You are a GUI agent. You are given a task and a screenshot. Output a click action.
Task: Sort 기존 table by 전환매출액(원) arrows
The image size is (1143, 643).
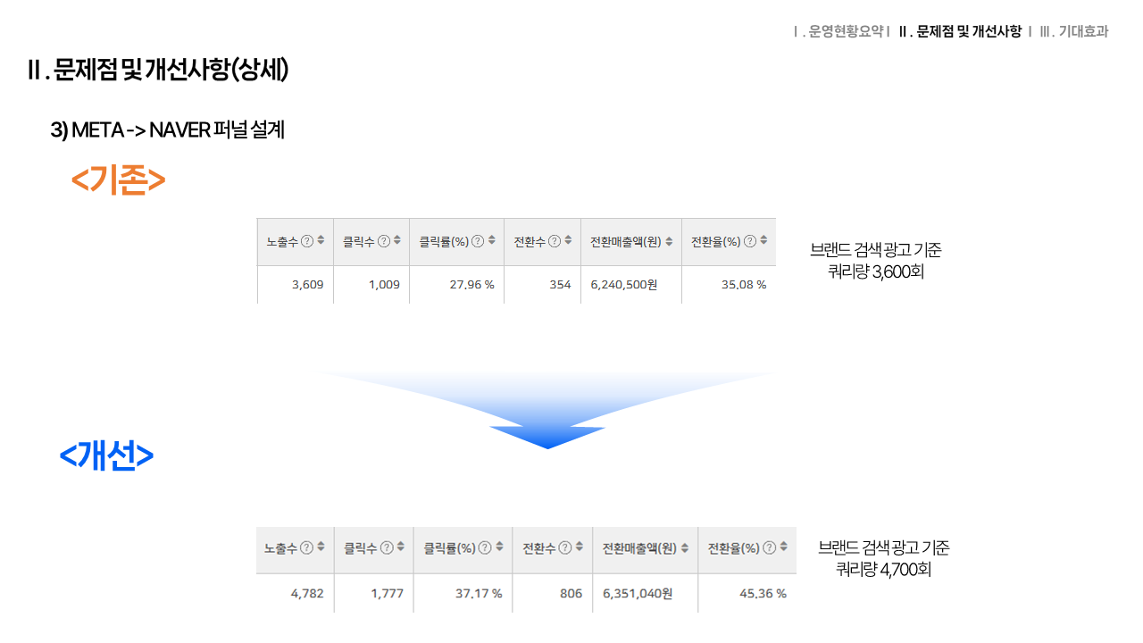(669, 241)
